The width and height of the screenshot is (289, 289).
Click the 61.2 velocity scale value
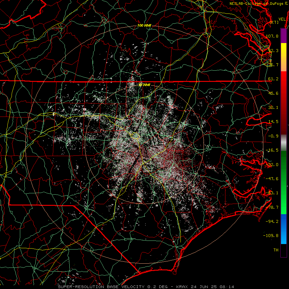(273, 79)
